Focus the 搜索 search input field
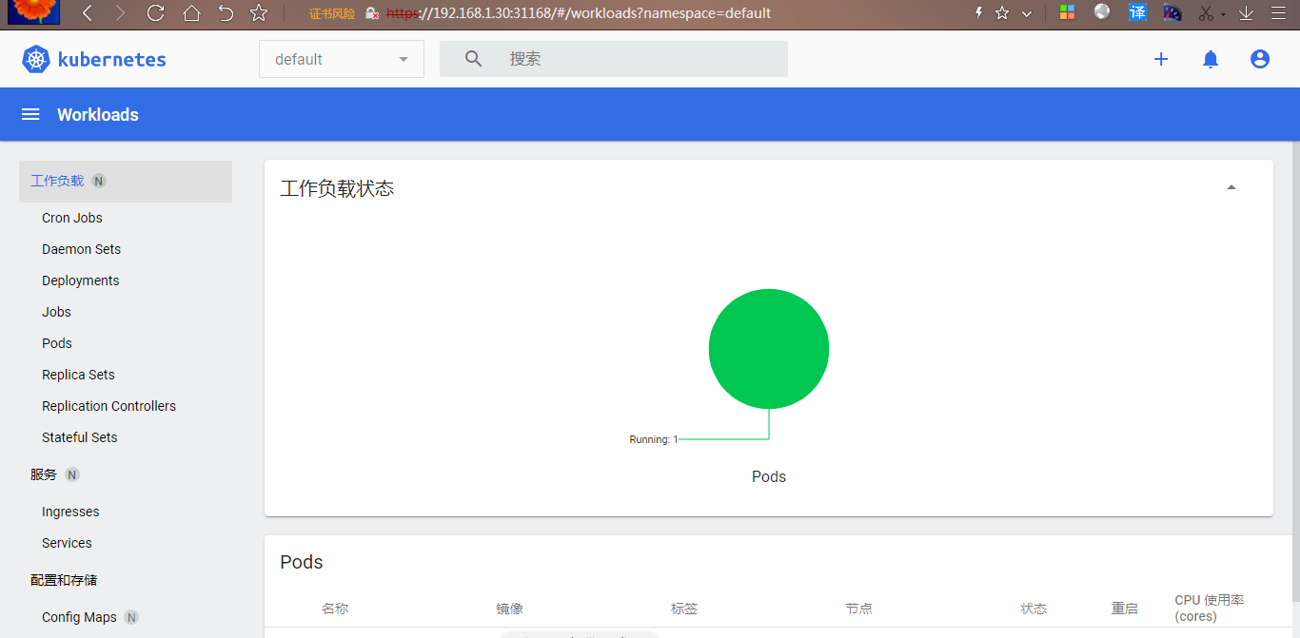The image size is (1300, 638). point(614,59)
